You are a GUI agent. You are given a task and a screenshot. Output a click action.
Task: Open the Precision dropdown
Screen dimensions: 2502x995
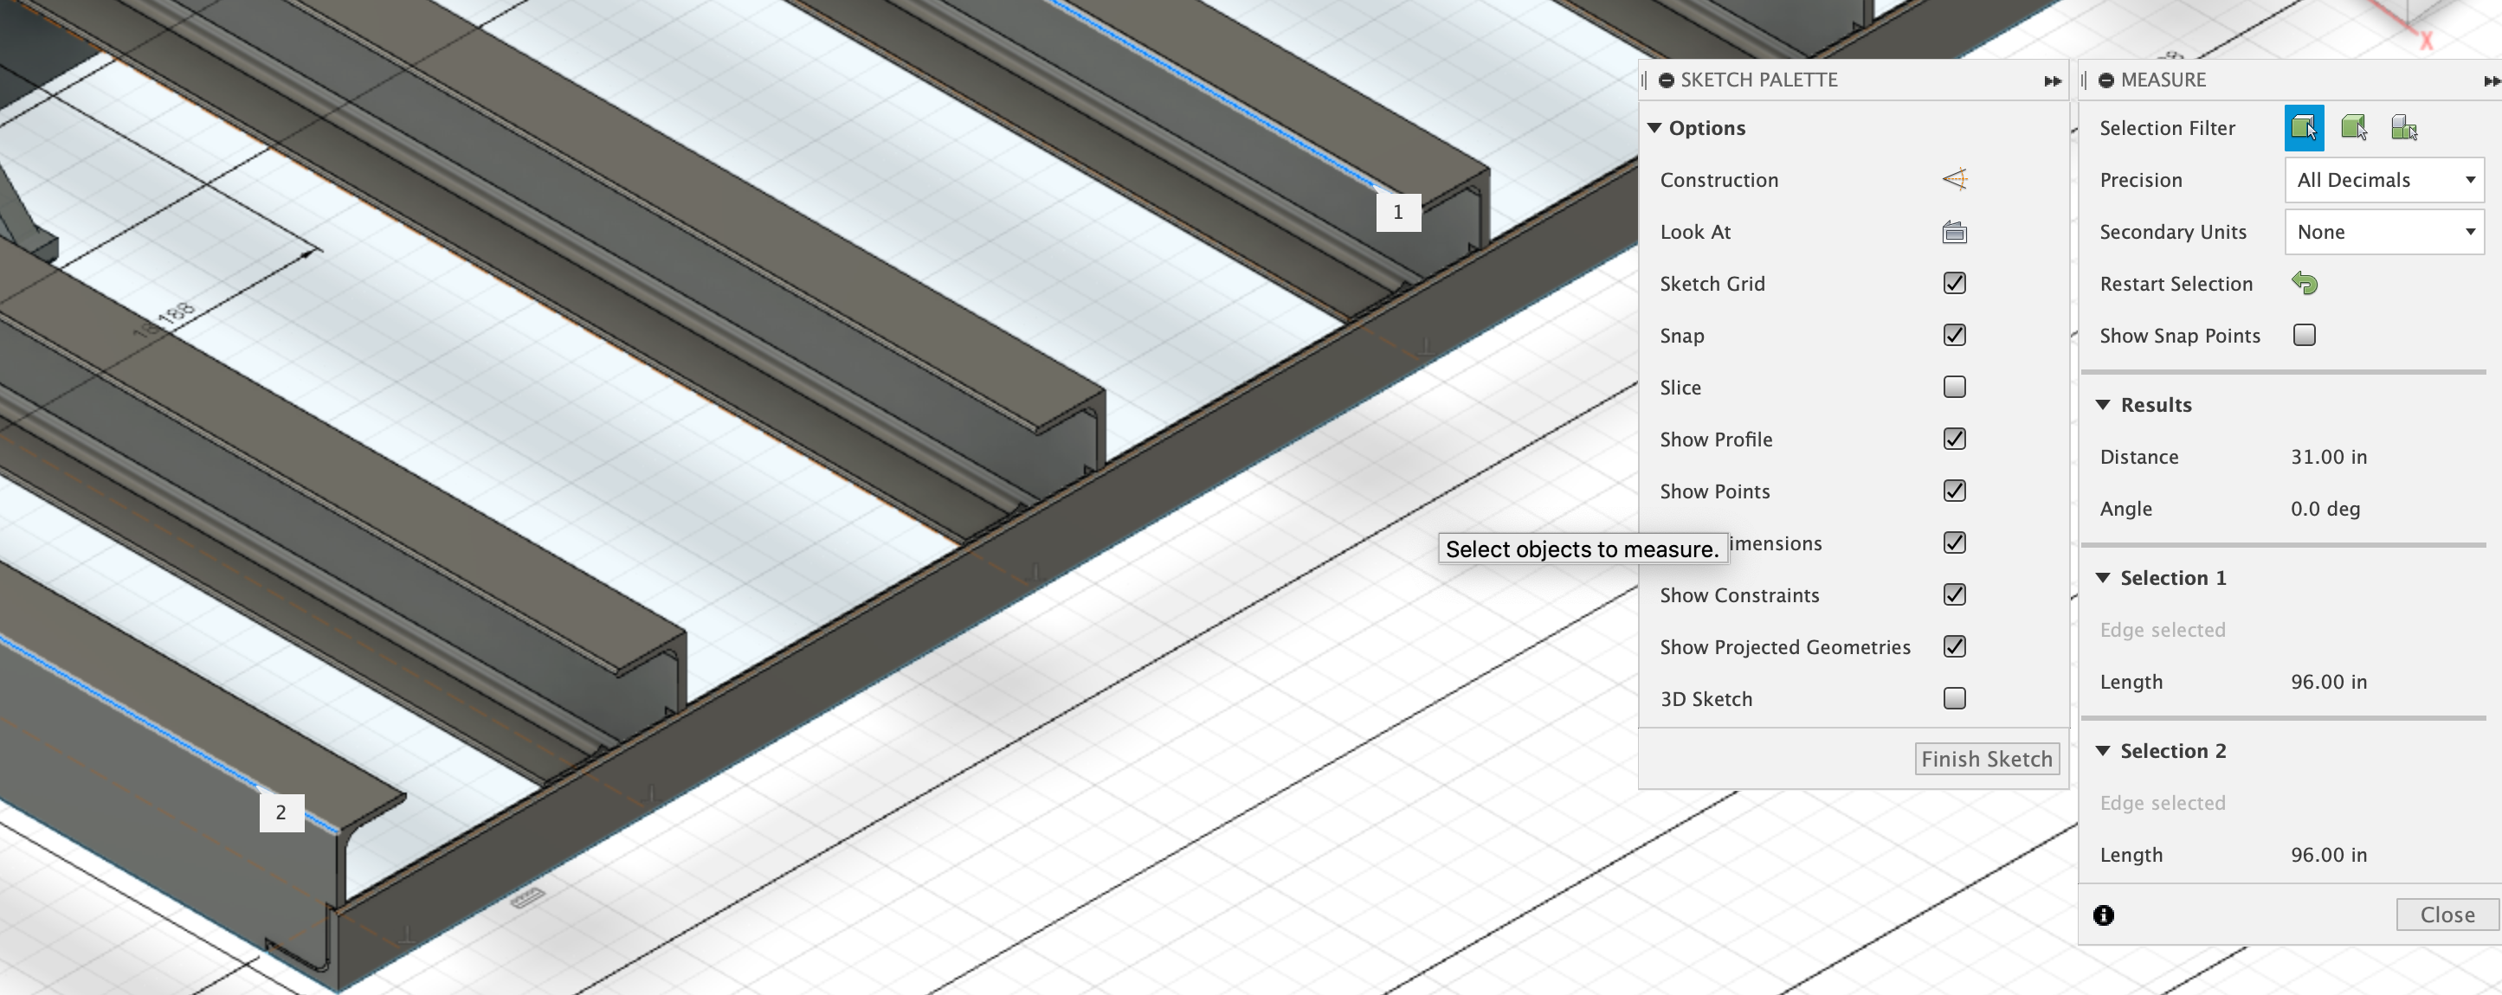click(2383, 180)
